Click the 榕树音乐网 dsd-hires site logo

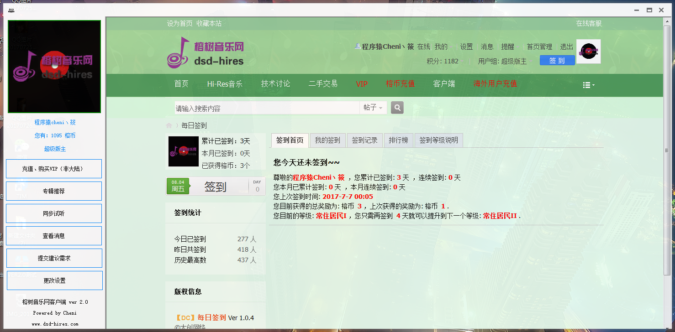tap(206, 52)
